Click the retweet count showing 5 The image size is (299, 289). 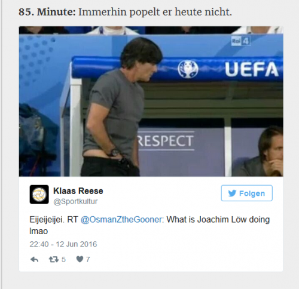[63, 260]
